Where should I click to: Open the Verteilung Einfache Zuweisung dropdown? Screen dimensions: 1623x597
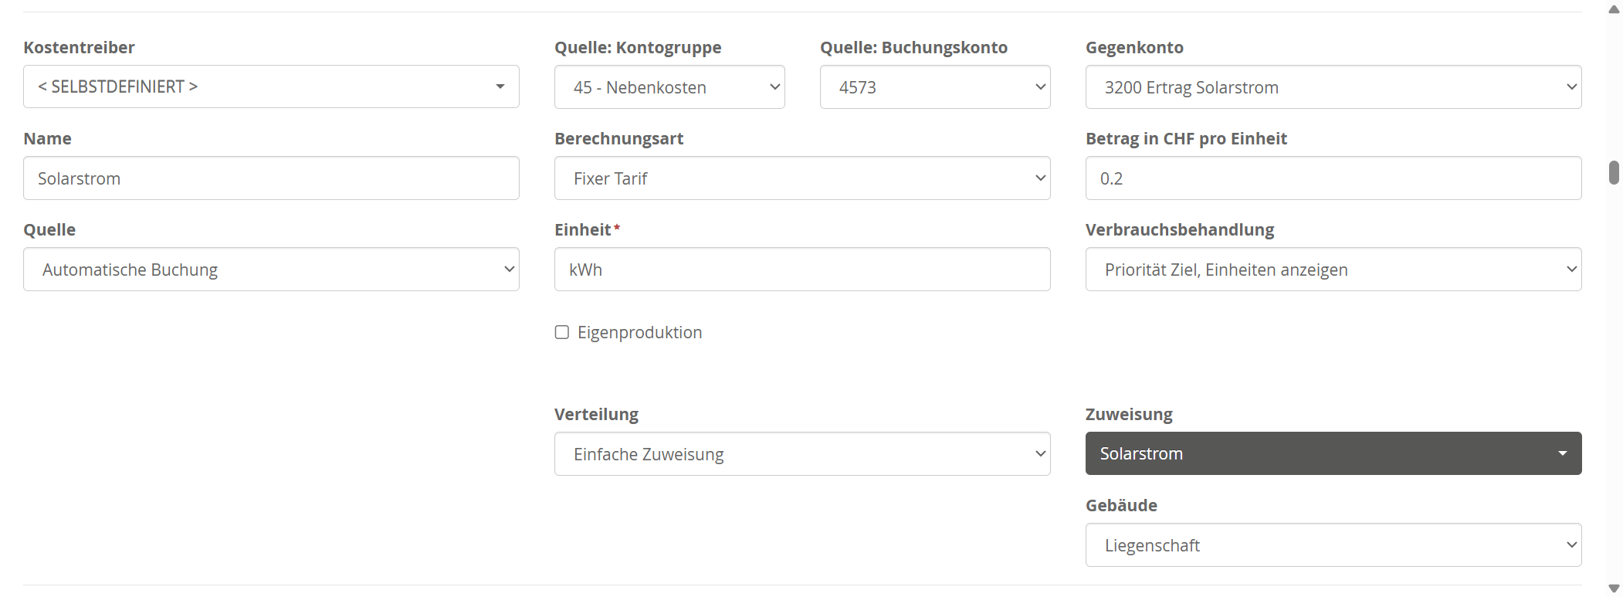pyautogui.click(x=802, y=454)
